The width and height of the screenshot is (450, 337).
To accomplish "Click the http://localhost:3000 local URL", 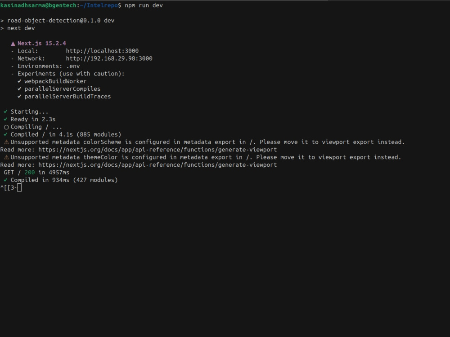I will tap(102, 51).
